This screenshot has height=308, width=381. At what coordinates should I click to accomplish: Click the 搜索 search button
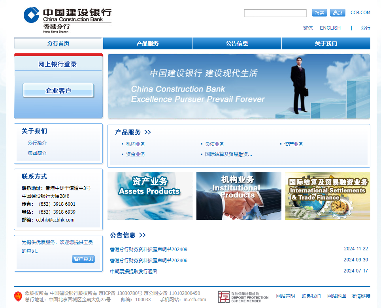click(x=319, y=13)
